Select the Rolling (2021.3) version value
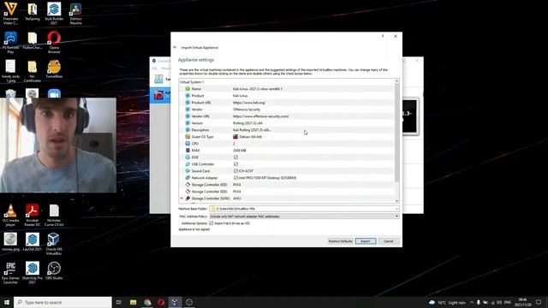The height and width of the screenshot is (308, 548). 247,123
